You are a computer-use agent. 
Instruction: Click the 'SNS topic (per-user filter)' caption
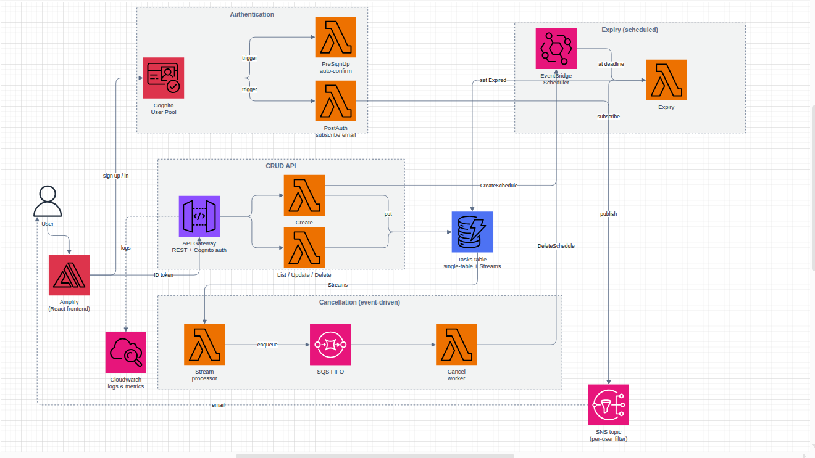tap(609, 435)
